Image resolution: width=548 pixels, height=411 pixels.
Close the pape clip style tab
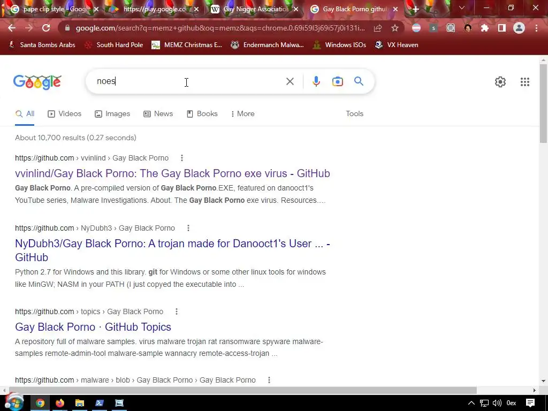click(x=96, y=10)
